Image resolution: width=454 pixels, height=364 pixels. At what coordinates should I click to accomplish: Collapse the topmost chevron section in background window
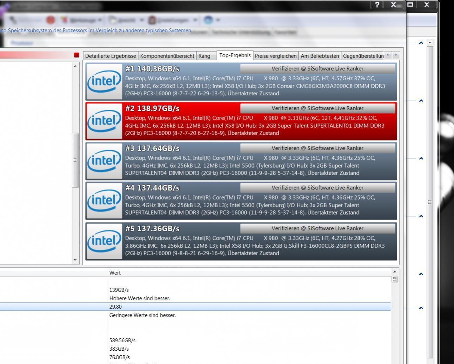421,43
